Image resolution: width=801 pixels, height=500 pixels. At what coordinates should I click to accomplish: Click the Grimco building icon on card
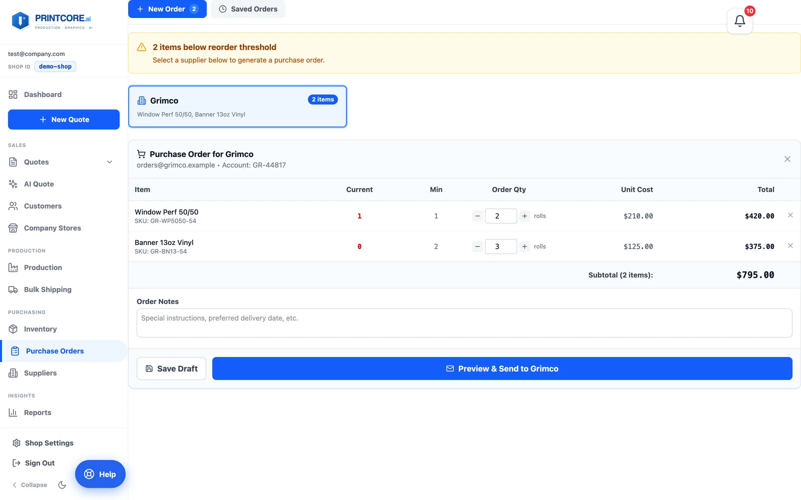click(142, 100)
